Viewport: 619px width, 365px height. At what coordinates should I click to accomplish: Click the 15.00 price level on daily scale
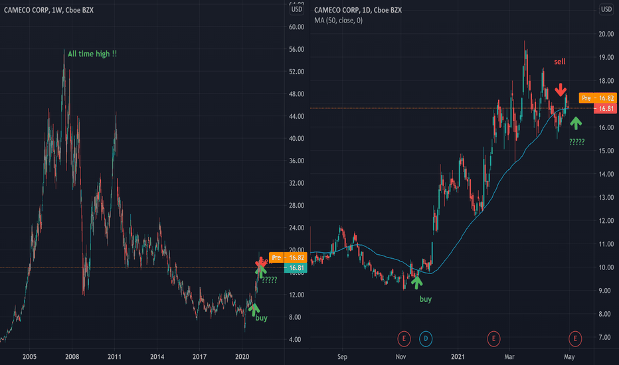coord(606,151)
